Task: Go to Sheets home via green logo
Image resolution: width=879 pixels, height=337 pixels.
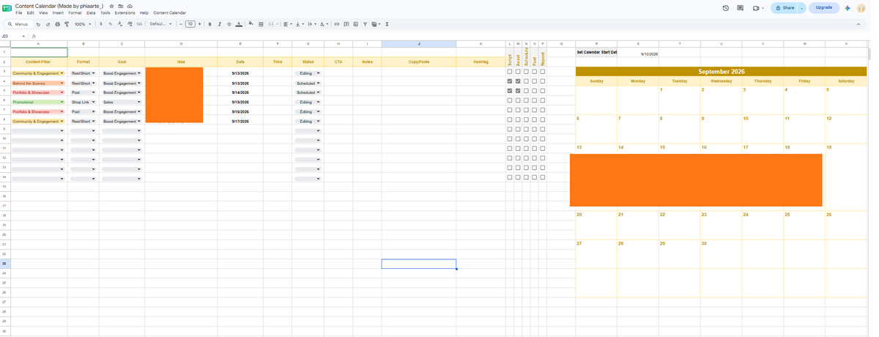Action: click(x=7, y=9)
